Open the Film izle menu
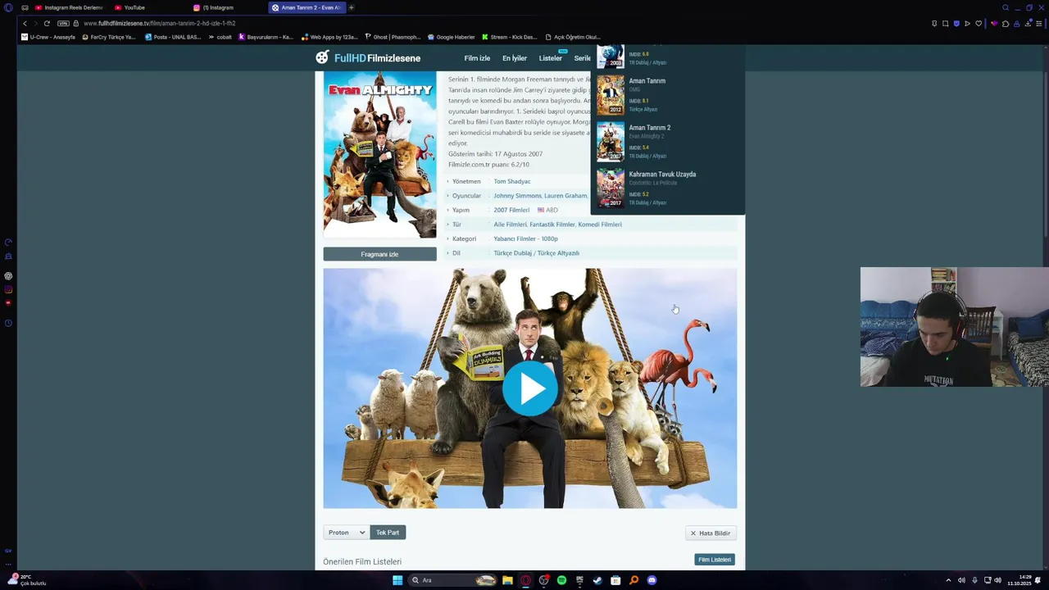 point(477,58)
